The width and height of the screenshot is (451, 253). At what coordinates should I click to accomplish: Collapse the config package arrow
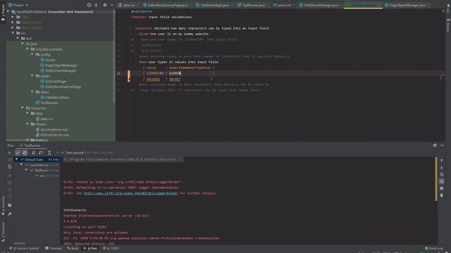32,54
